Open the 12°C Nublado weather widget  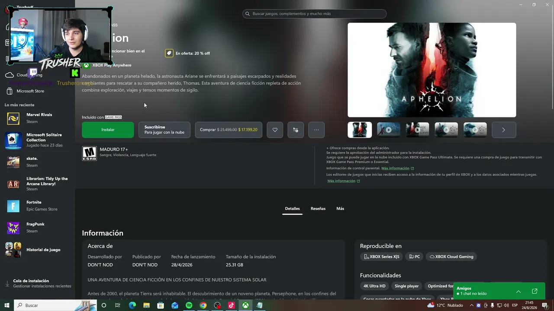pos(445,305)
